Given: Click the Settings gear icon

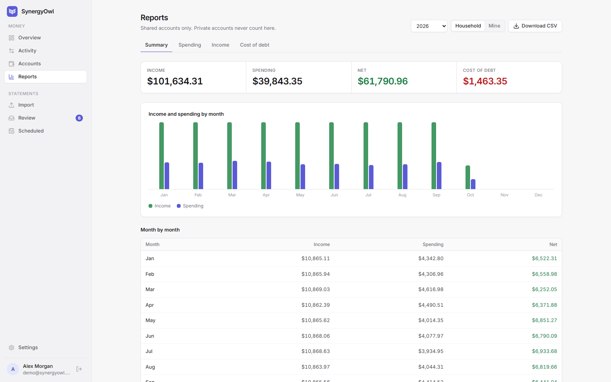Looking at the screenshot, I should point(11,348).
